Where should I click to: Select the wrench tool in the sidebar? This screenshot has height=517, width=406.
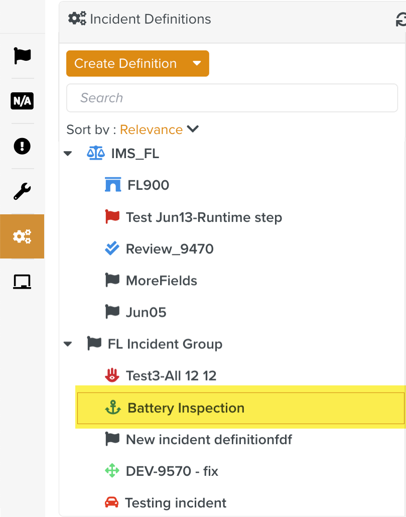click(x=22, y=191)
